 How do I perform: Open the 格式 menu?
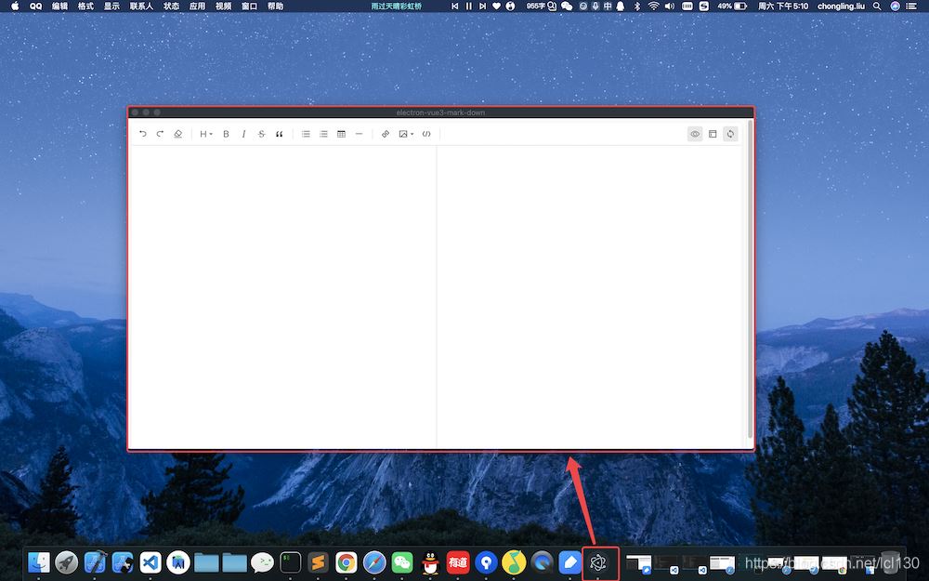[x=85, y=6]
